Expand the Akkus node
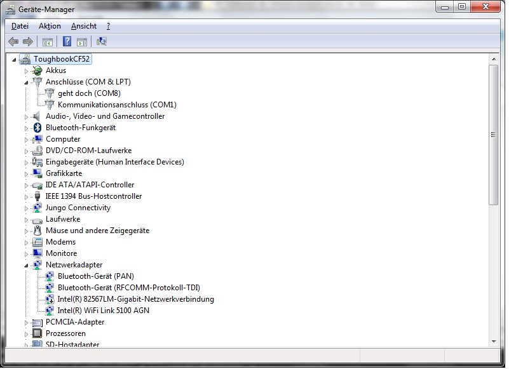The image size is (509, 369). (x=26, y=71)
